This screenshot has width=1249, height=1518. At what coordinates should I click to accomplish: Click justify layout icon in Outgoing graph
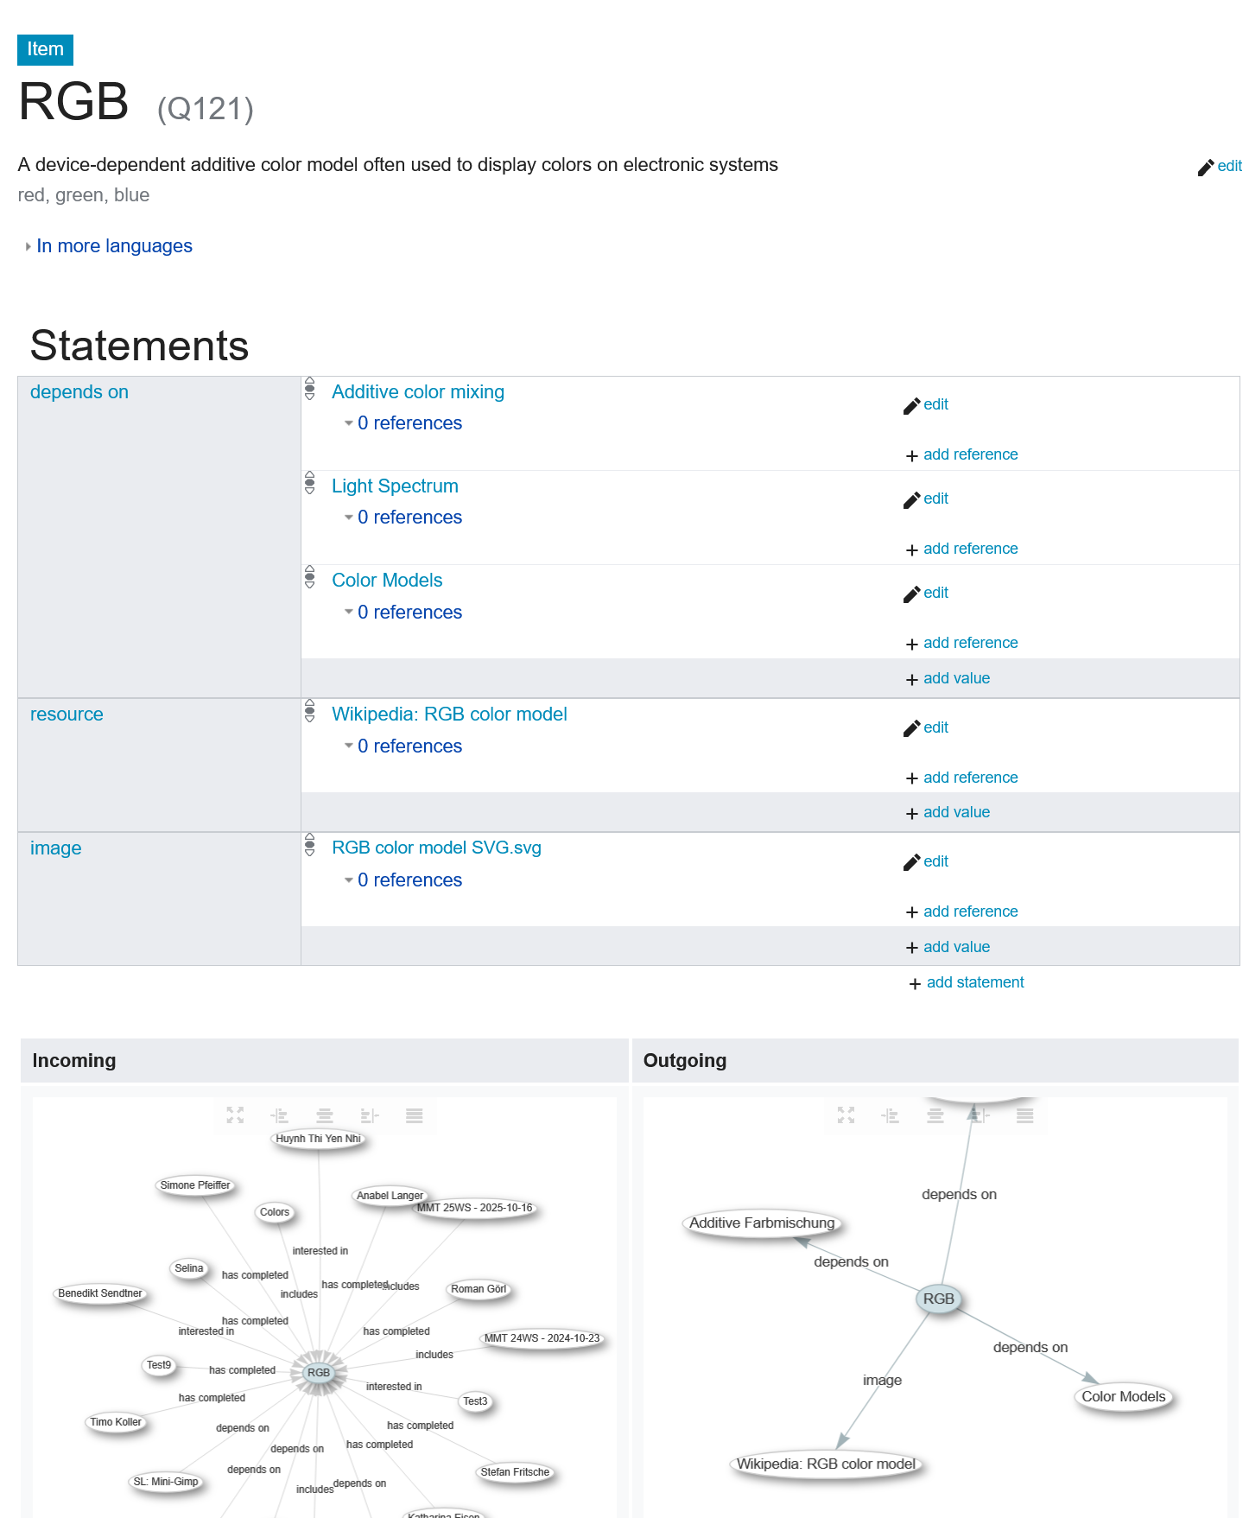[1025, 1115]
